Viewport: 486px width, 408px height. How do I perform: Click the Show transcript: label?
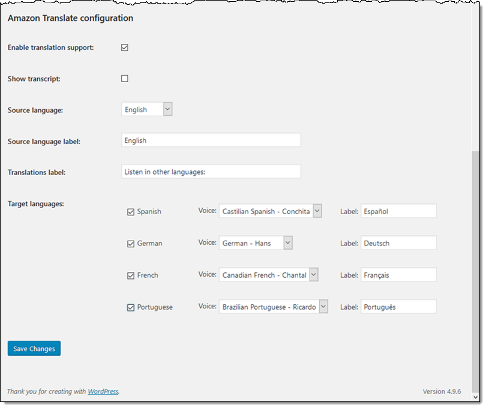[x=34, y=79]
